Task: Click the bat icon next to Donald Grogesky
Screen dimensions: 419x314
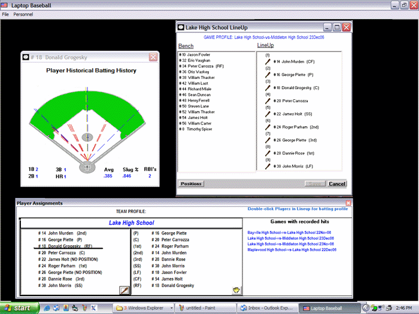Action: click(268, 87)
